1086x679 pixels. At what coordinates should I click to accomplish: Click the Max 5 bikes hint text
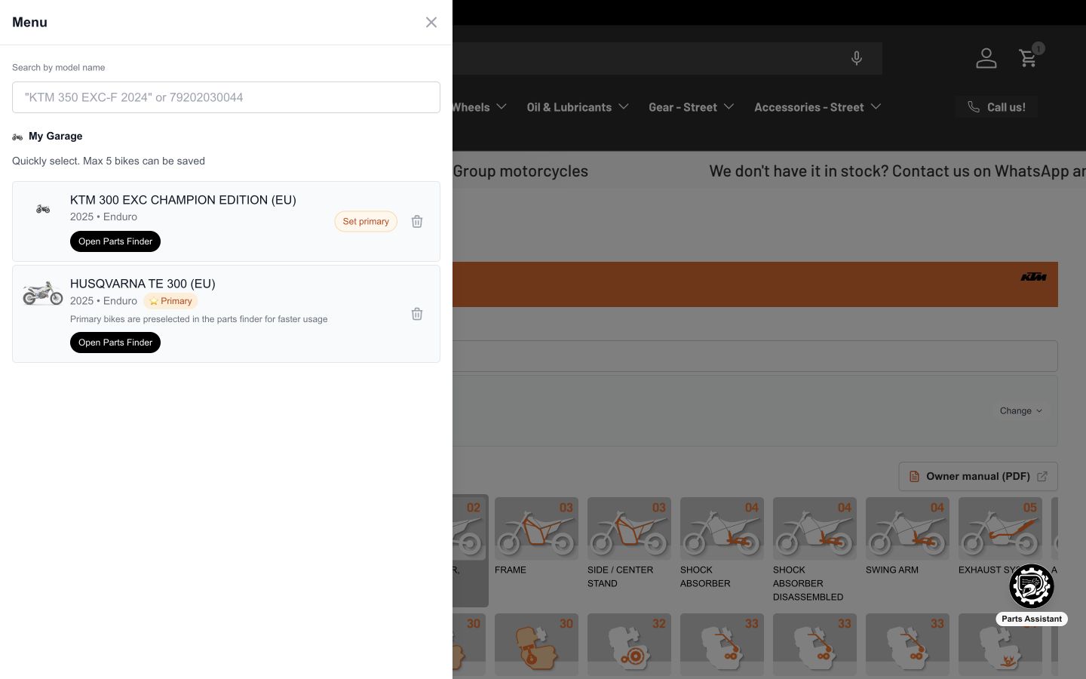coord(109,161)
